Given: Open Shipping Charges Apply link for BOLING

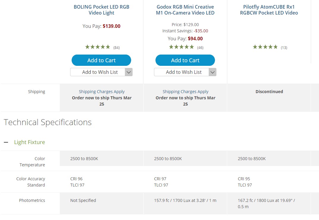Looking at the screenshot, I should 102,92.
